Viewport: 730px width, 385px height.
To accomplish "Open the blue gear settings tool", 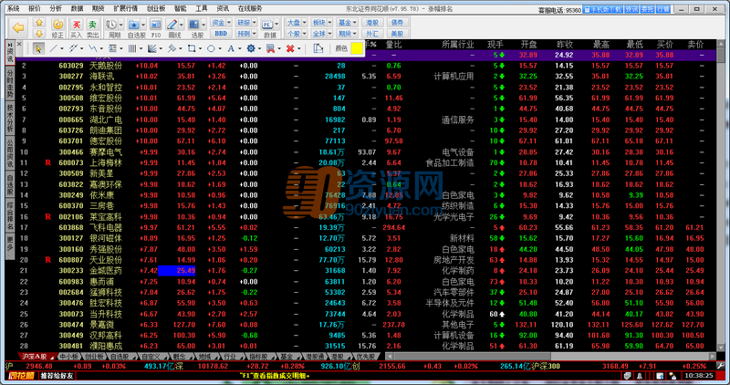I will [251, 48].
